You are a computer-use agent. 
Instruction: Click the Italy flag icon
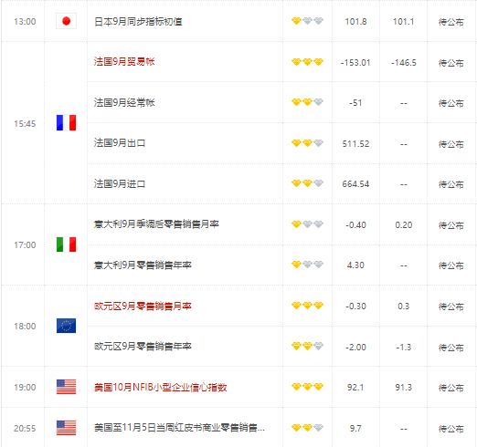66,244
